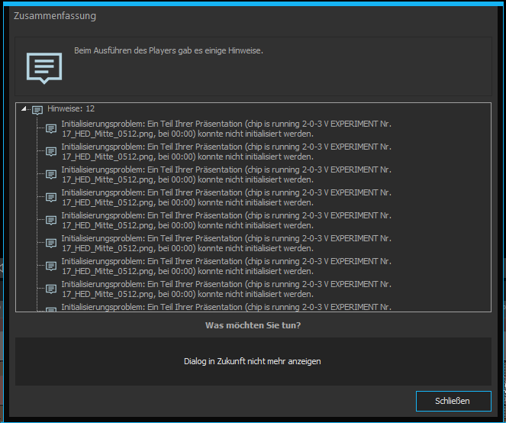Select the seventh Initialisierungsproblem hint text
The height and width of the screenshot is (423, 506).
click(x=226, y=266)
